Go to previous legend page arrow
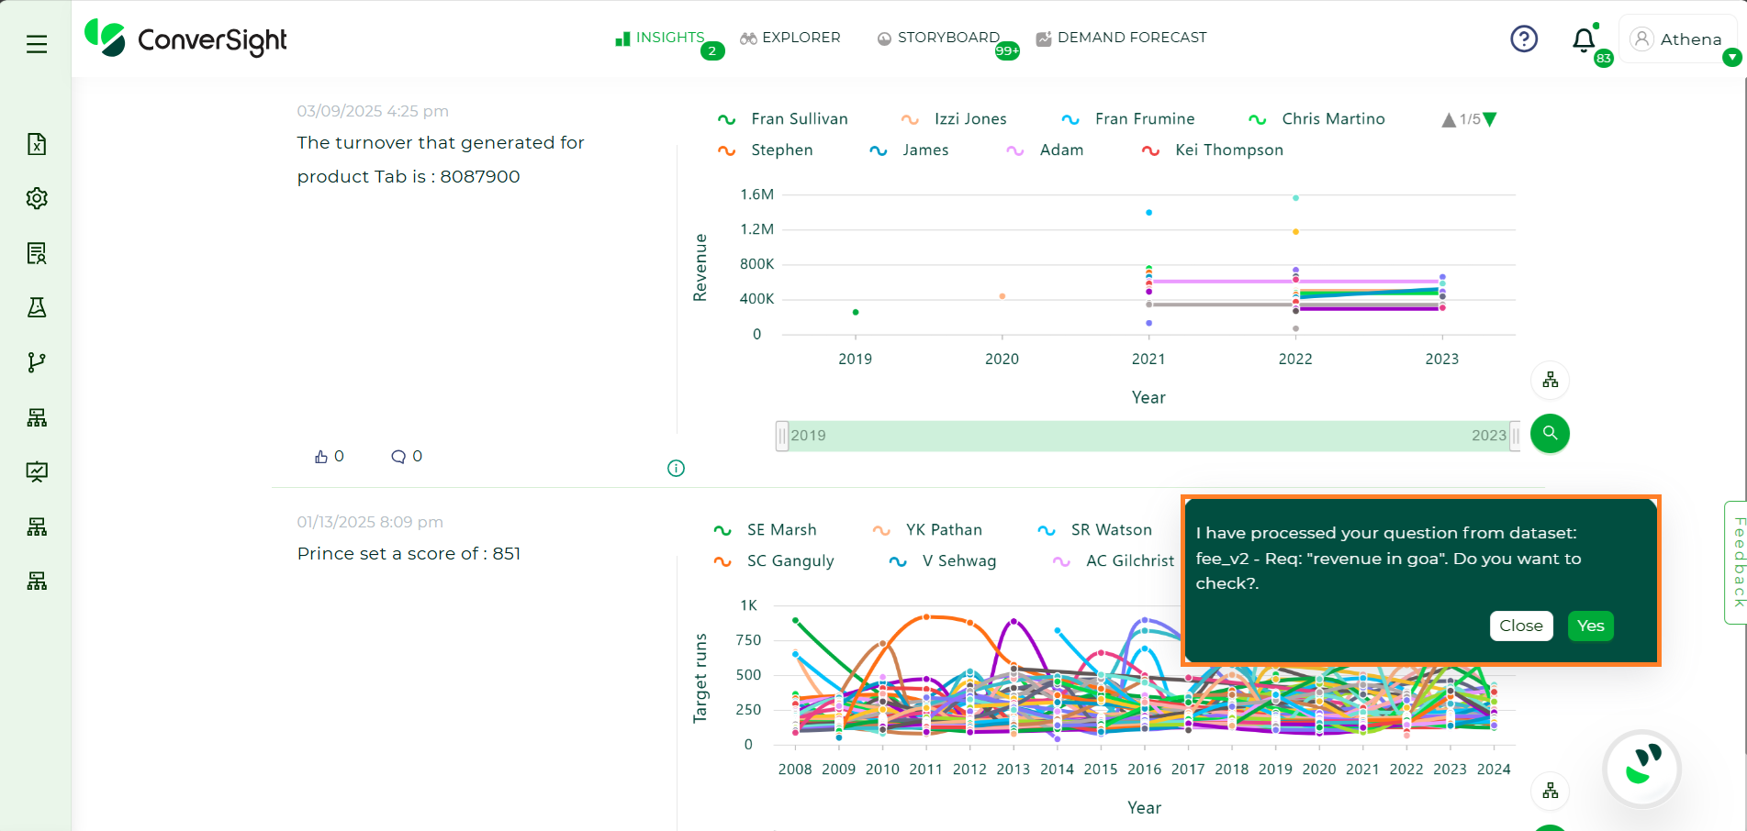Screen dimensions: 1747x831 click(1449, 120)
